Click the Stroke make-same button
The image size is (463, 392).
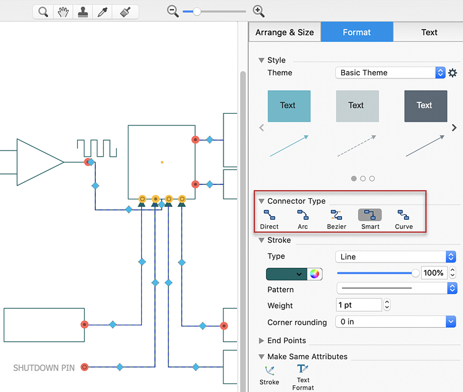(269, 375)
